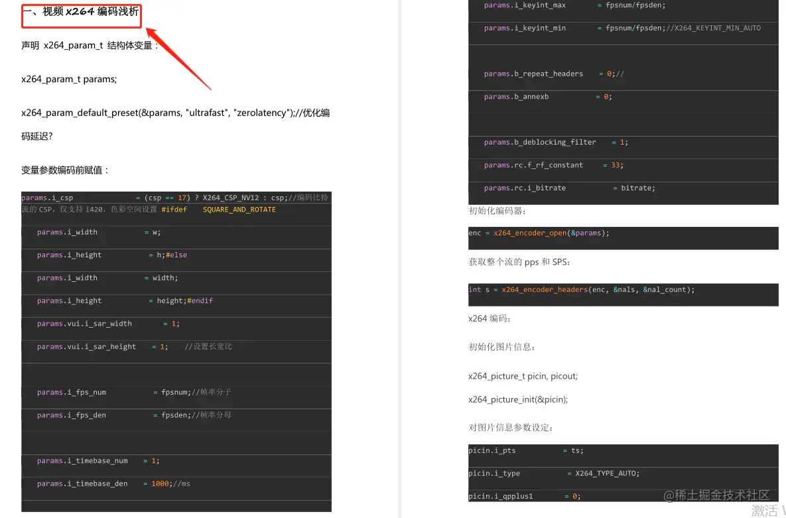Click the line 'params.i_height = height;#endif'
This screenshot has height=518, width=786.
(125, 301)
